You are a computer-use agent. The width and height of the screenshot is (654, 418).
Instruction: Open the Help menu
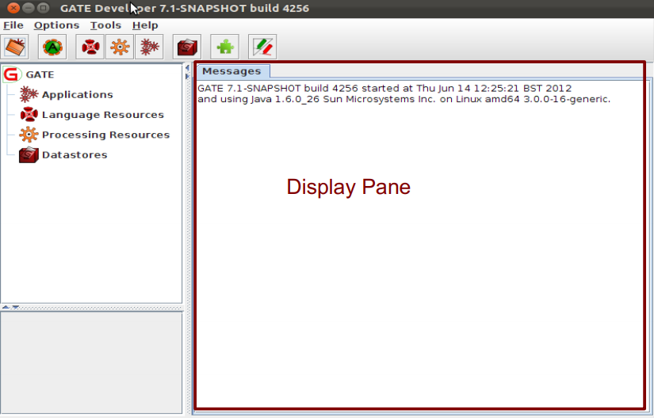tap(145, 25)
